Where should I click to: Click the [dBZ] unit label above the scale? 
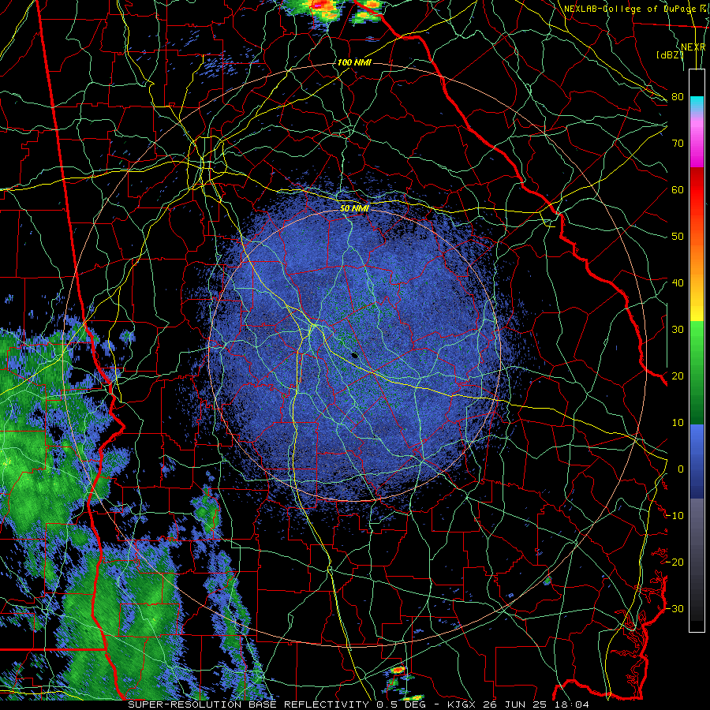pos(669,55)
